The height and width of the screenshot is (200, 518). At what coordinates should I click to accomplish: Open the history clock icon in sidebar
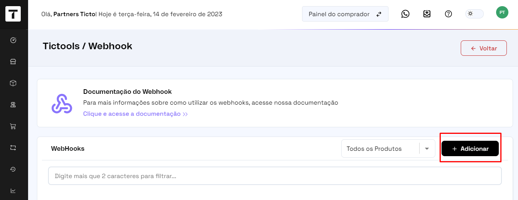[x=13, y=169]
